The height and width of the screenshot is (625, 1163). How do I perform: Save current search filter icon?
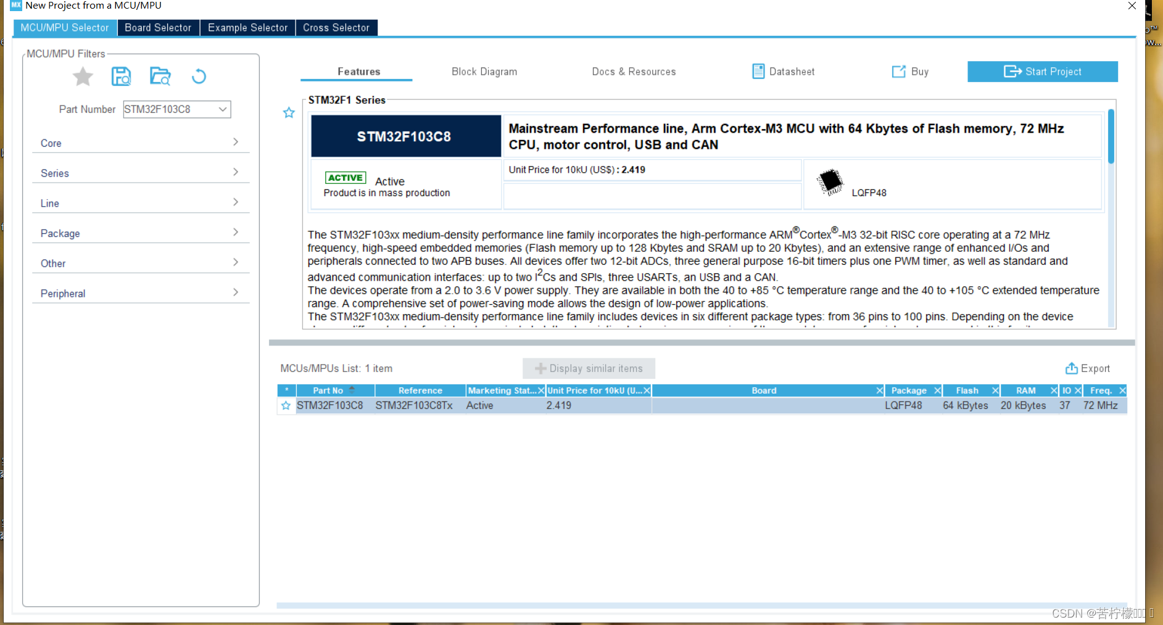122,77
